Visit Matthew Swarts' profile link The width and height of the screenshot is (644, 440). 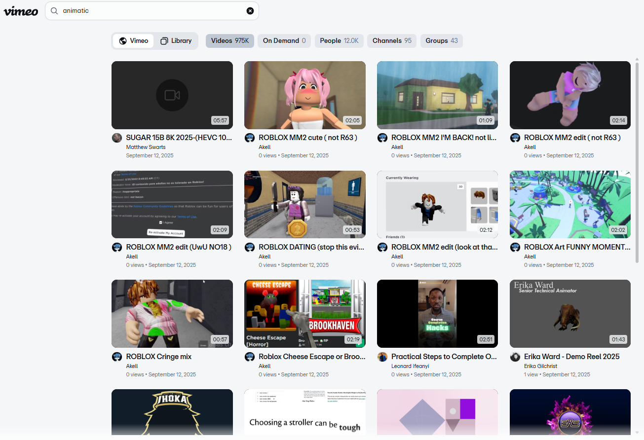click(146, 147)
